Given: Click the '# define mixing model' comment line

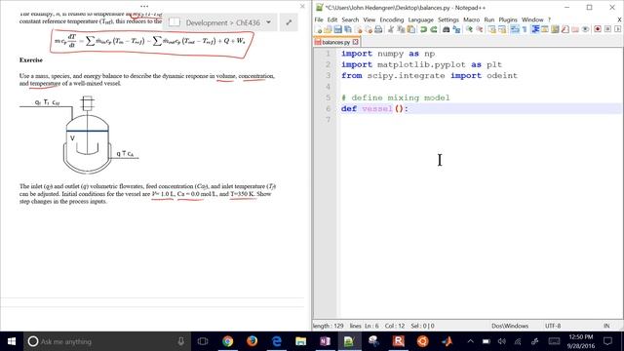Looking at the screenshot, I should 396,97.
